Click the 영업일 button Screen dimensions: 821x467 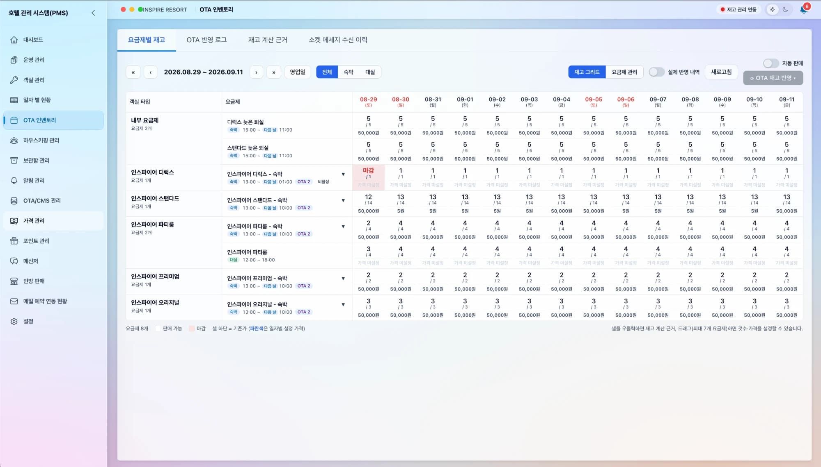[298, 72]
